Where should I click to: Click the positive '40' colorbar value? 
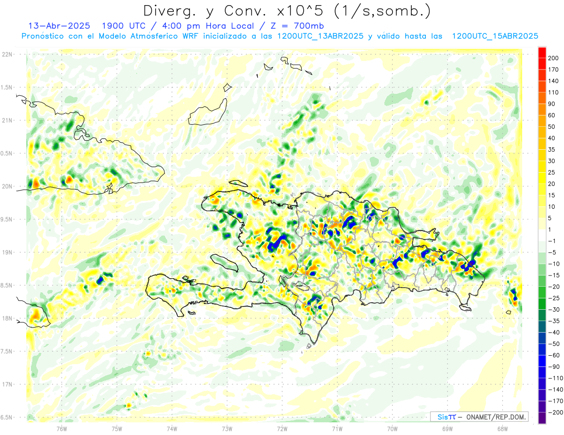[x=552, y=138]
